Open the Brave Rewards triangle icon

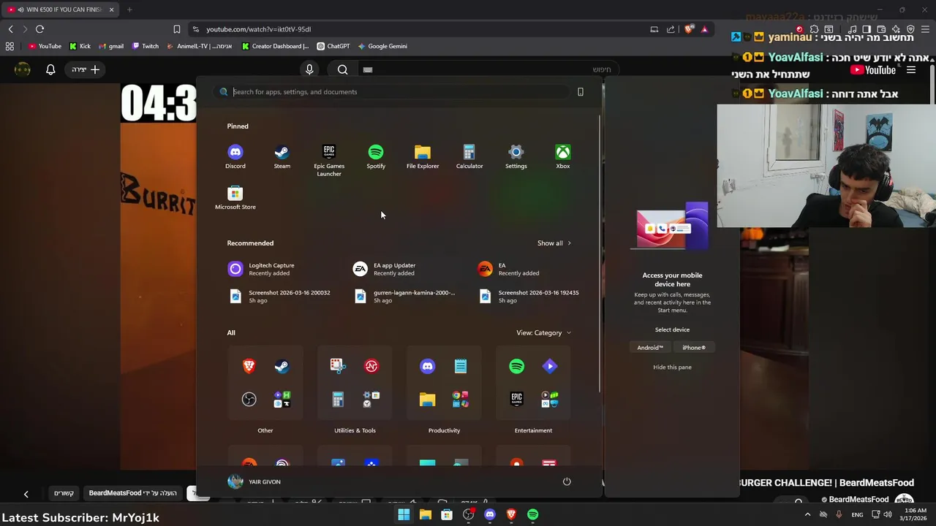tap(704, 29)
